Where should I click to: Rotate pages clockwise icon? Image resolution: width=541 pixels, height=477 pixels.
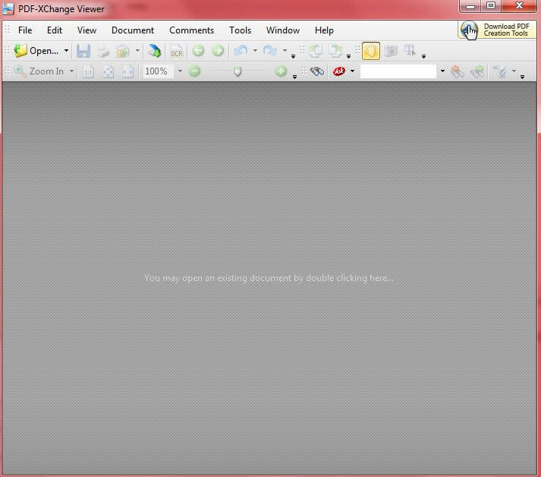335,51
